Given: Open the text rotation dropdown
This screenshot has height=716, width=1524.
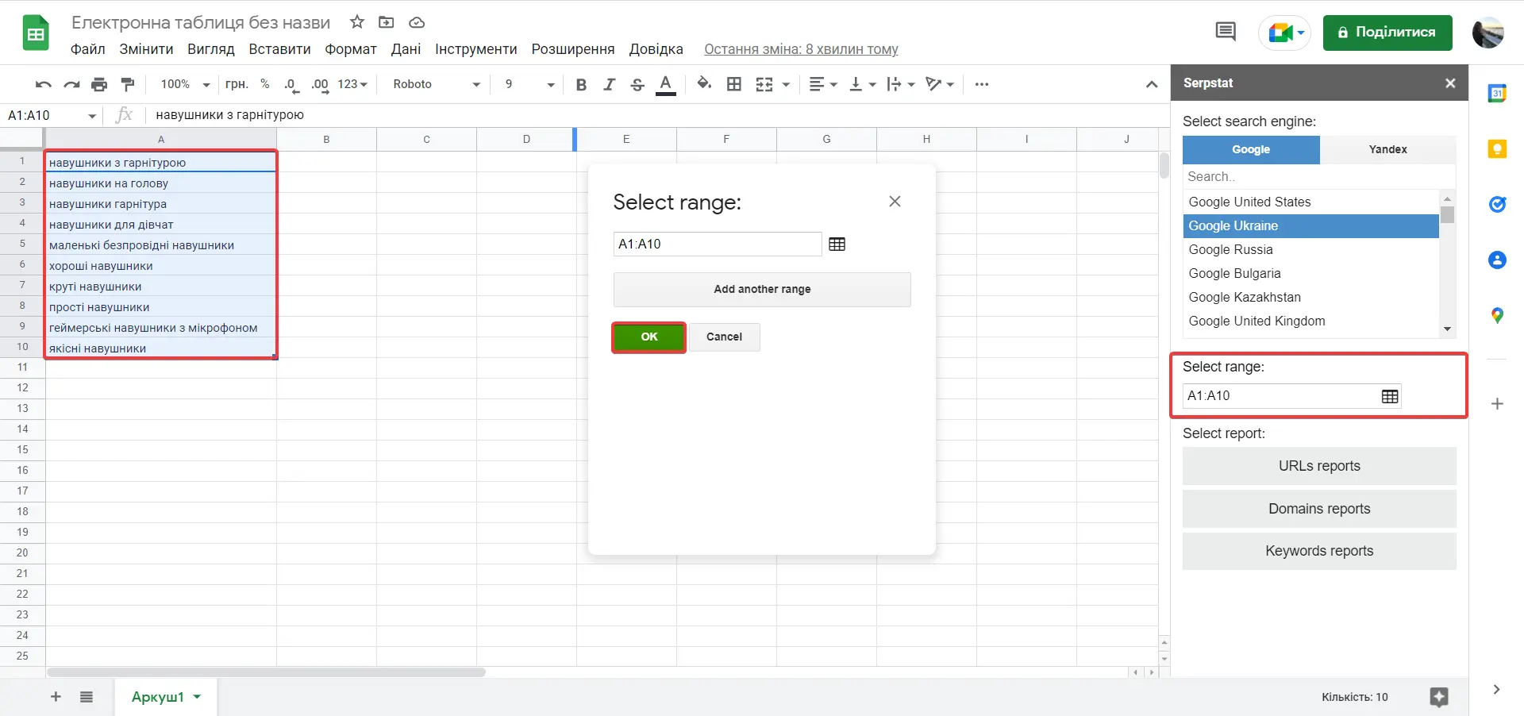Looking at the screenshot, I should click(x=940, y=84).
